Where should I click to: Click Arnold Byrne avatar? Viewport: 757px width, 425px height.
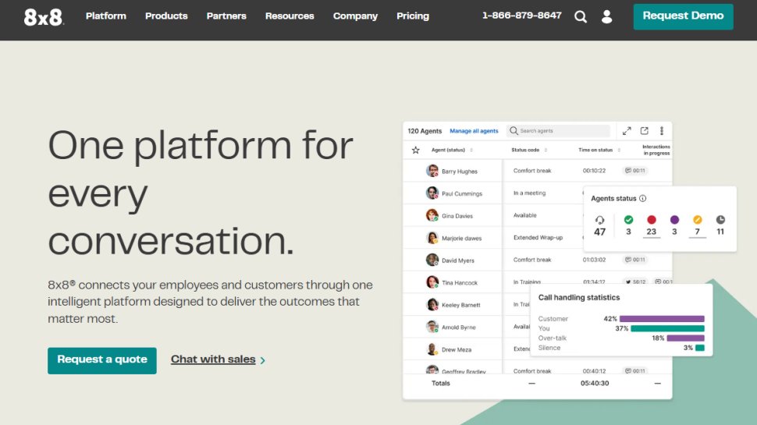[432, 327]
